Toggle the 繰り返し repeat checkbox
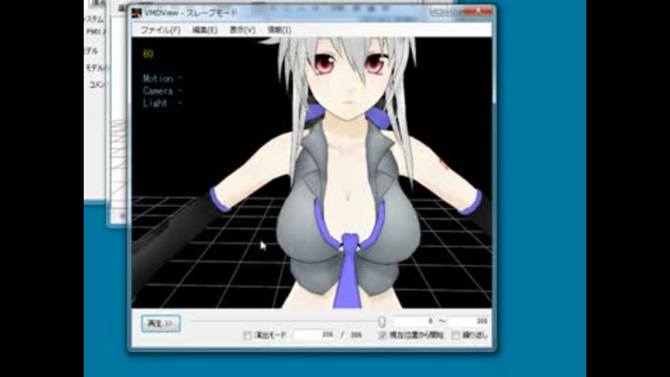 coord(456,335)
